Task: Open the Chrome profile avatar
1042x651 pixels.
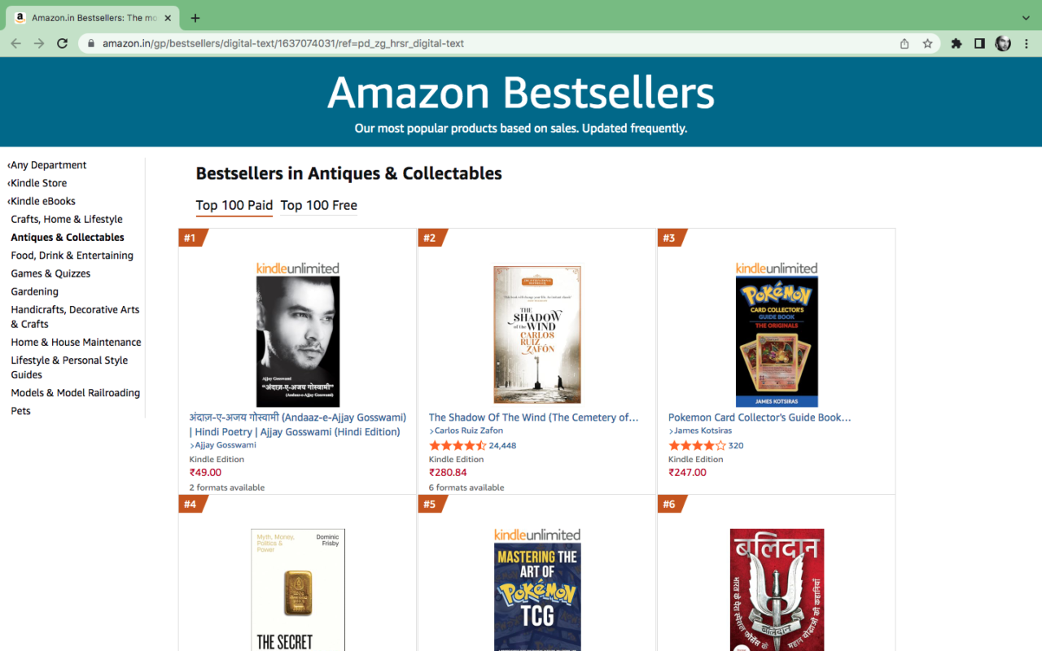Action: pyautogui.click(x=1003, y=44)
